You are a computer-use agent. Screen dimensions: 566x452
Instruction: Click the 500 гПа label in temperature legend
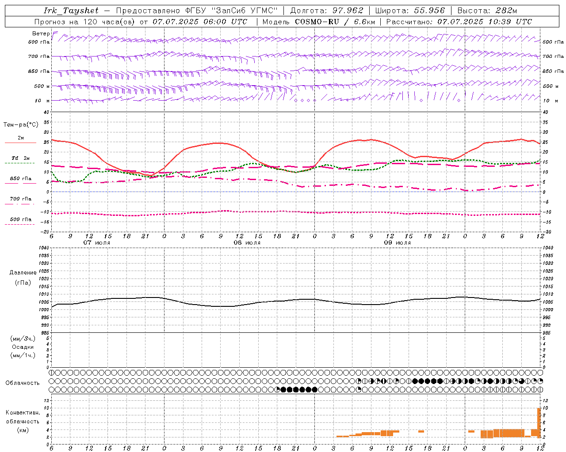pos(21,219)
